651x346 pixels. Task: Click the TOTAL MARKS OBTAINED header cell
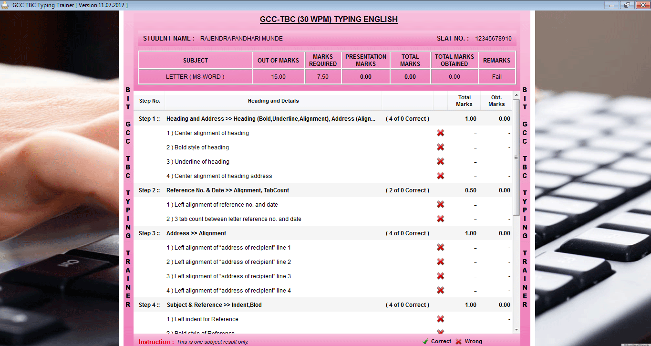pyautogui.click(x=455, y=60)
